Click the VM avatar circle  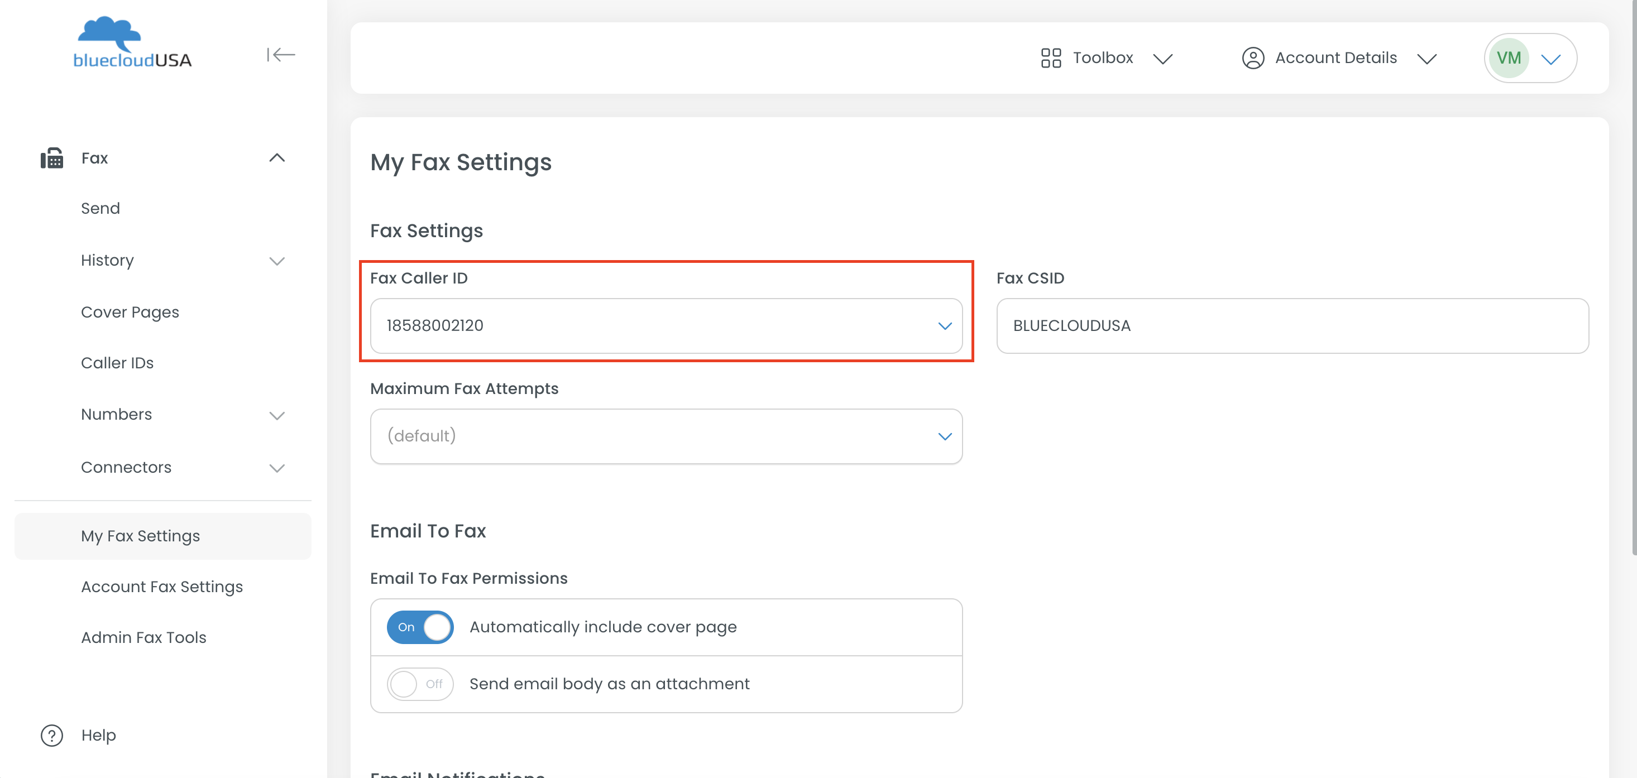click(x=1508, y=58)
